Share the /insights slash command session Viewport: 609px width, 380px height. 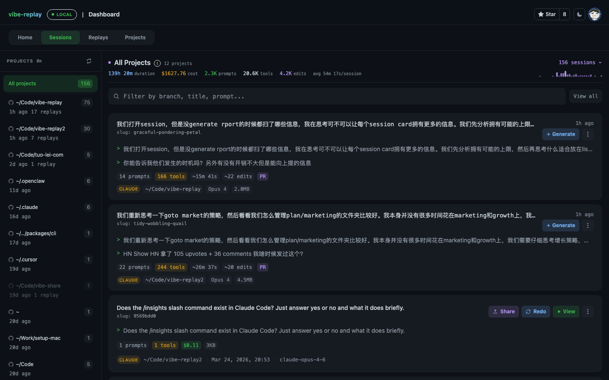tap(503, 312)
